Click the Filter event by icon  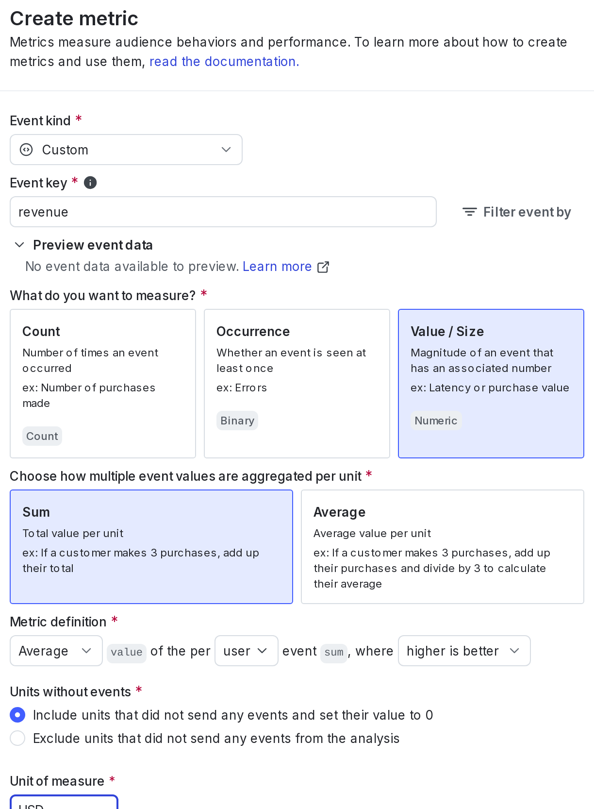click(x=469, y=212)
